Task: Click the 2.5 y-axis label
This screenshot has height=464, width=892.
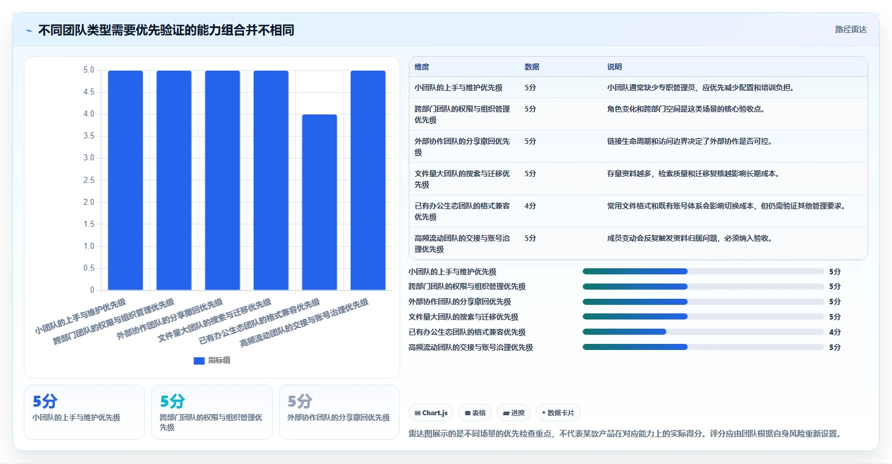Action: coord(89,180)
